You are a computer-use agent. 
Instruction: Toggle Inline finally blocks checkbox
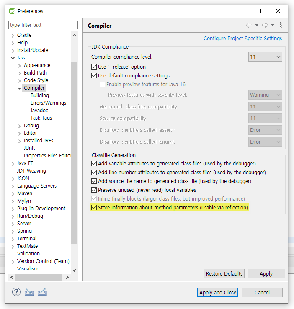point(94,198)
